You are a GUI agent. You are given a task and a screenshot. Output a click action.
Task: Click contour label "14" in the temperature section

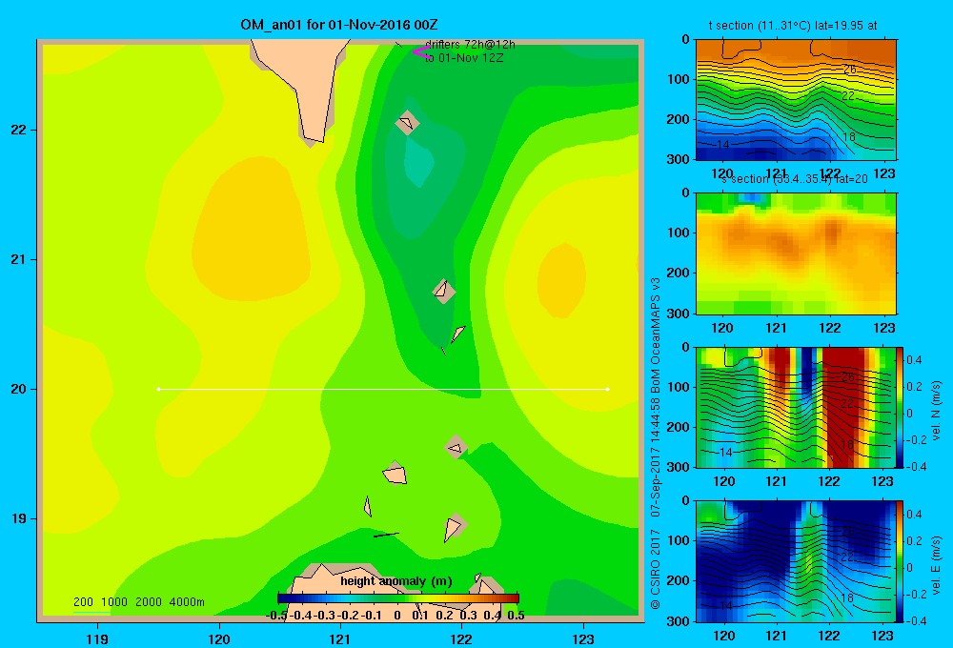click(x=722, y=144)
